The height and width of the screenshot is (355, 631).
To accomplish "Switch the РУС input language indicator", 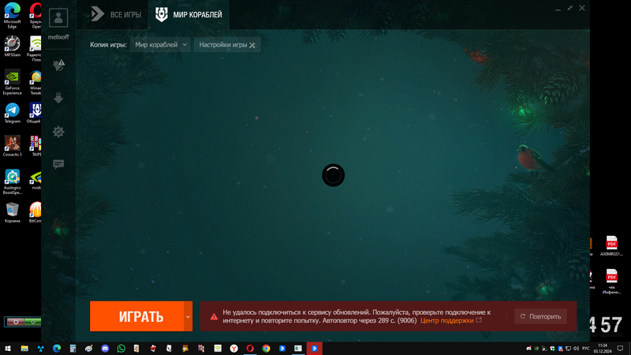I will pyautogui.click(x=586, y=349).
